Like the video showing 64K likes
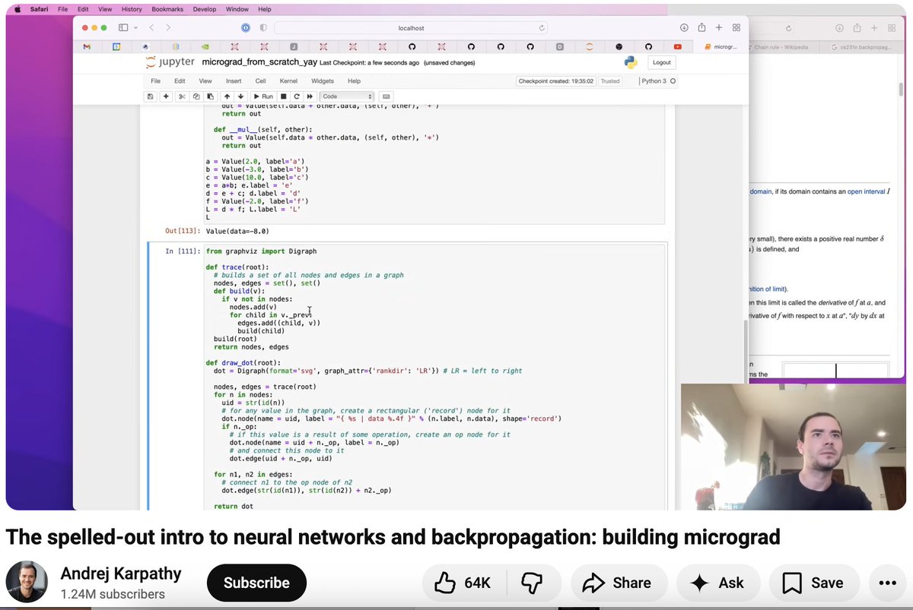Viewport: 913px width, 610px height. tap(463, 583)
